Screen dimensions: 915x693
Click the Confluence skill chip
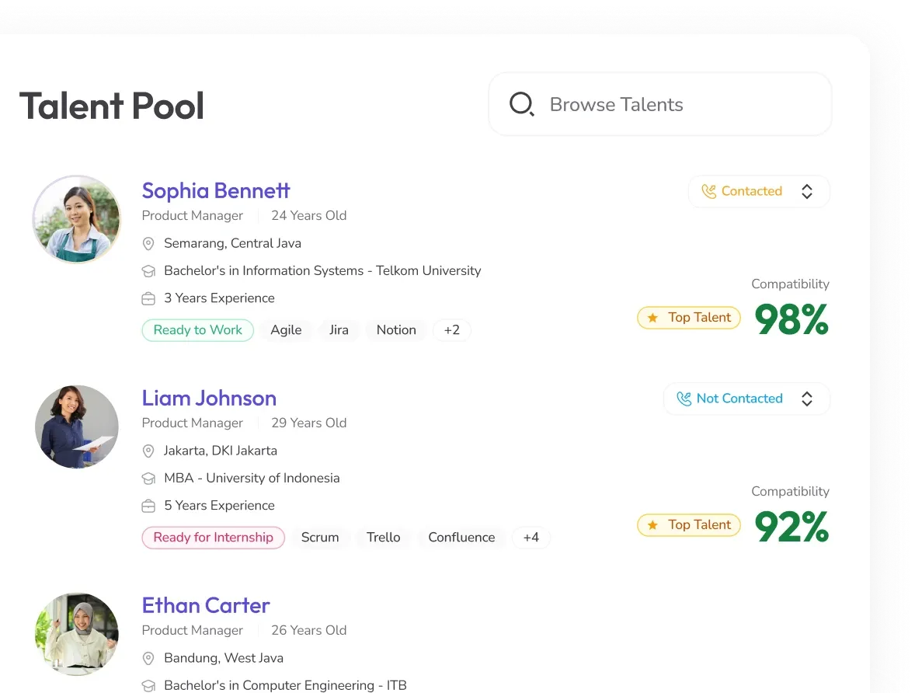coord(461,538)
